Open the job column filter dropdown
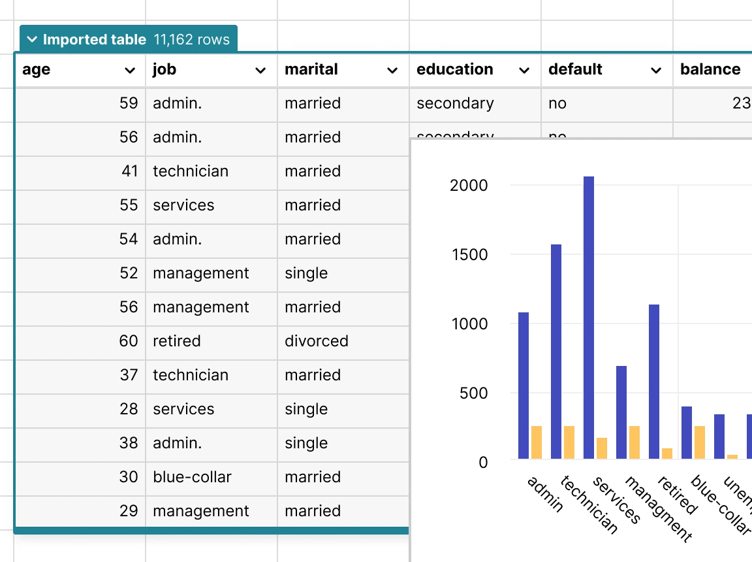 [260, 71]
